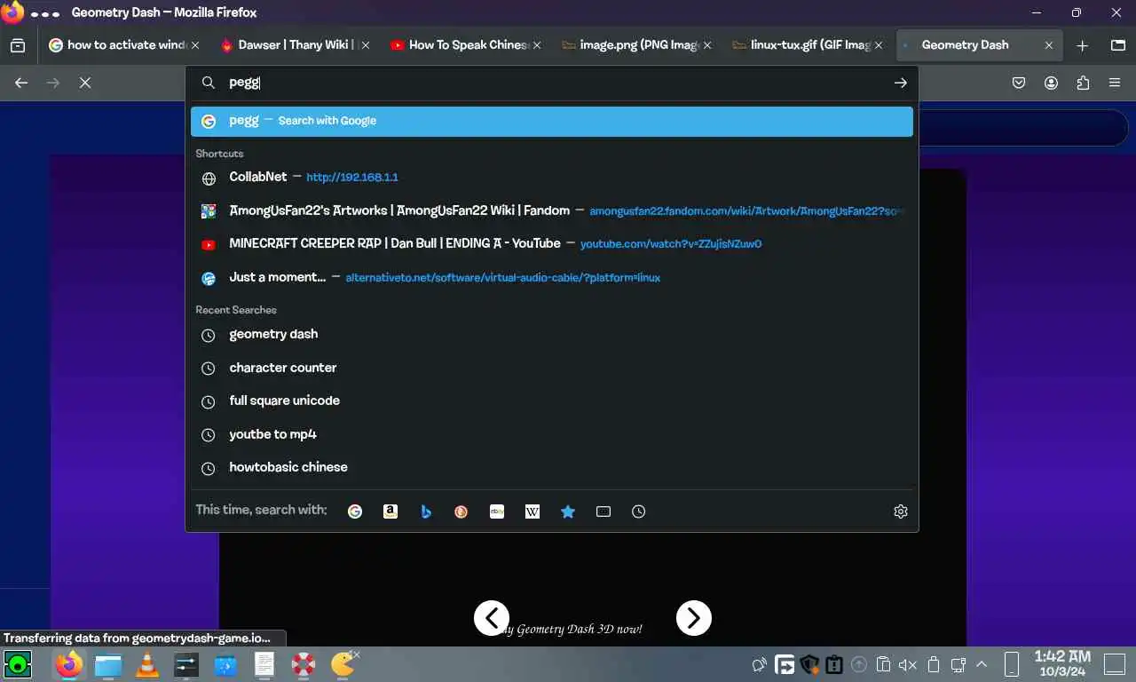Switch to 'how to activate wind' tab
The image size is (1136, 682).
(123, 45)
